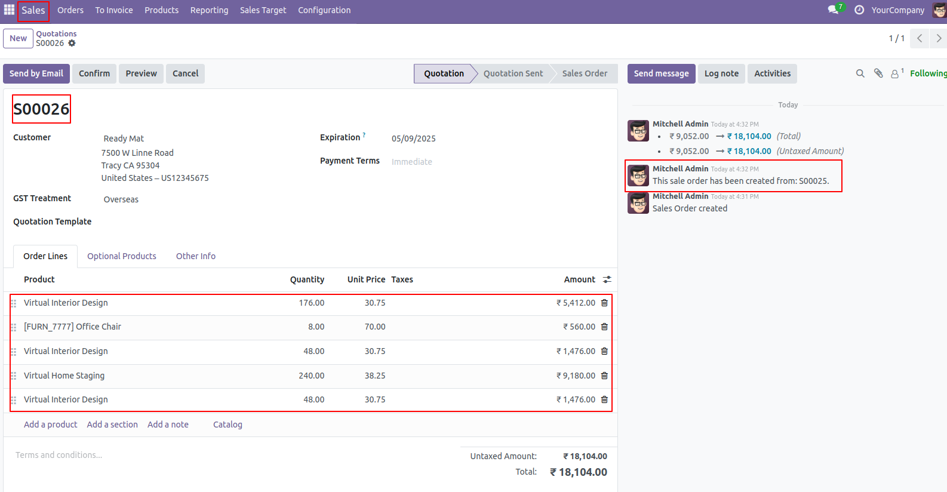The image size is (947, 492).
Task: Search messages with the magnifier icon
Action: click(x=860, y=73)
